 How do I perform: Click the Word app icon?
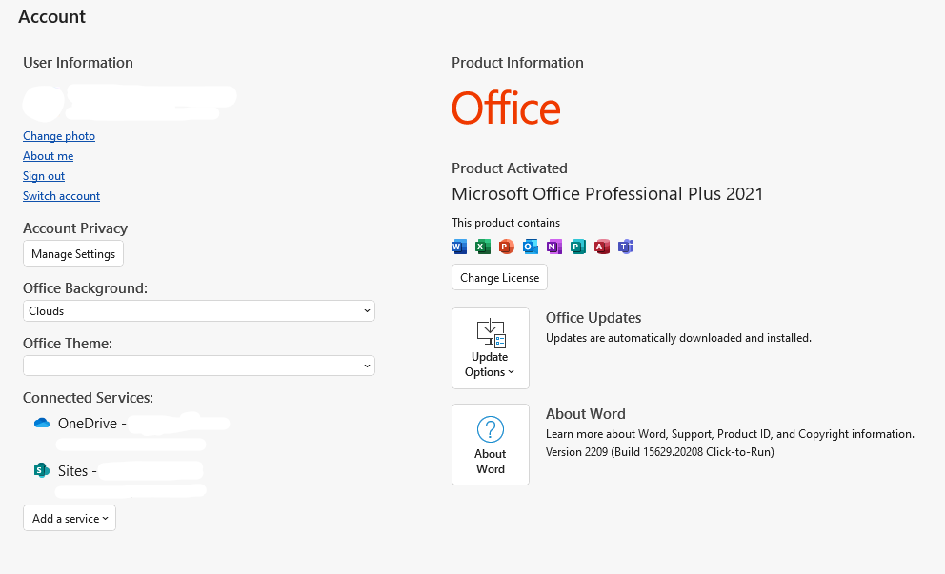click(459, 247)
